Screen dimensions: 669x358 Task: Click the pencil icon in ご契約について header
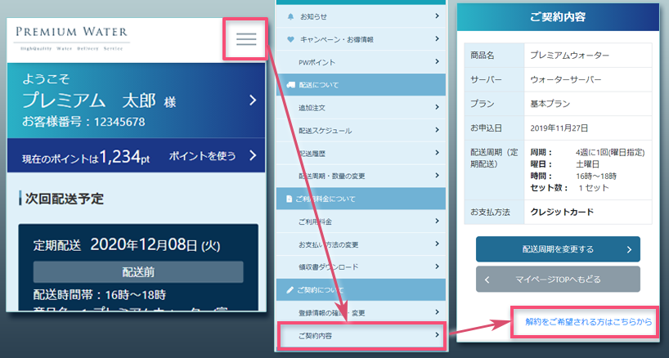290,290
